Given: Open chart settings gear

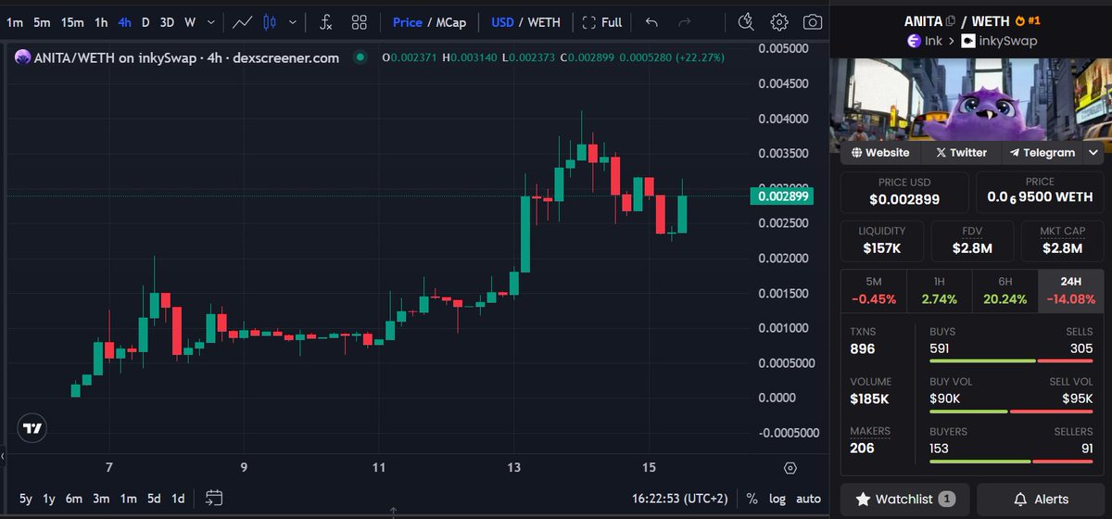Looking at the screenshot, I should [779, 21].
